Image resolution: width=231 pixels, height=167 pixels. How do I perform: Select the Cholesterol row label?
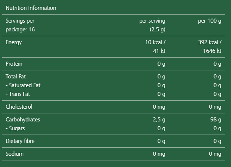click(19, 107)
